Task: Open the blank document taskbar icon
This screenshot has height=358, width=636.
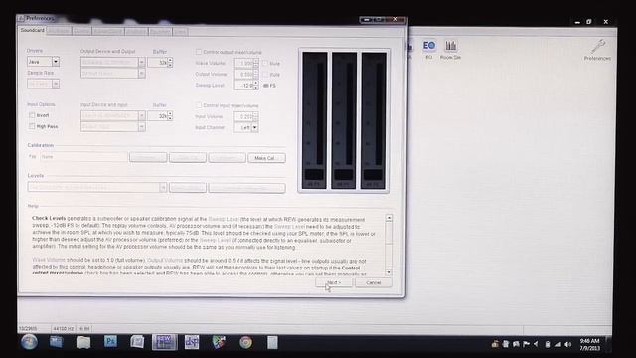Action: click(272, 342)
